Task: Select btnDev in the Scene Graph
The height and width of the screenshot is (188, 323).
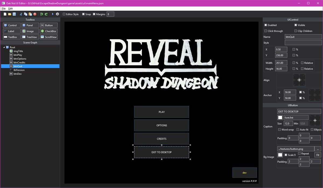Action: pos(17,74)
